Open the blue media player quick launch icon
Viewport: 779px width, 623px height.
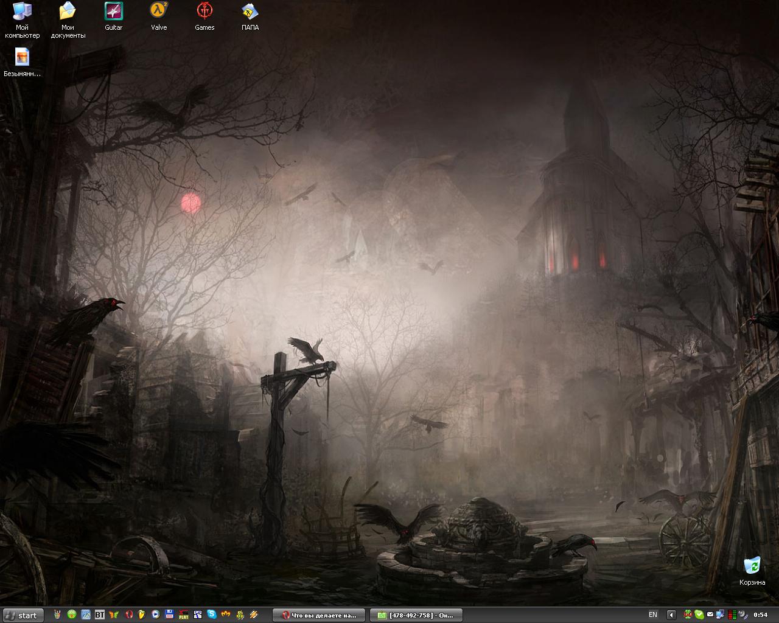click(x=156, y=614)
